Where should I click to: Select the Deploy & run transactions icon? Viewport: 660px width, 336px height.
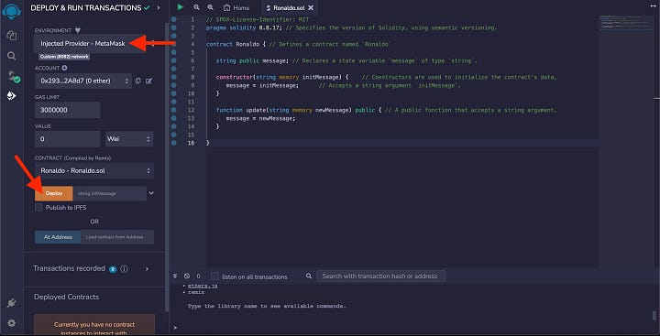(12, 96)
